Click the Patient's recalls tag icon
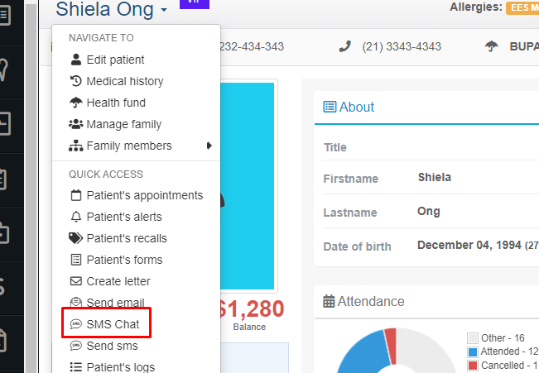The image size is (539, 373). coord(75,238)
